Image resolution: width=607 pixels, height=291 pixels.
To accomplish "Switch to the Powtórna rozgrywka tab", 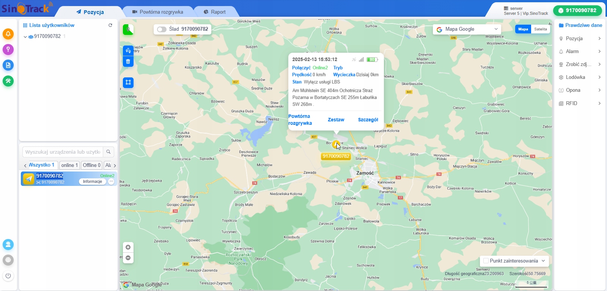I will 158,12.
